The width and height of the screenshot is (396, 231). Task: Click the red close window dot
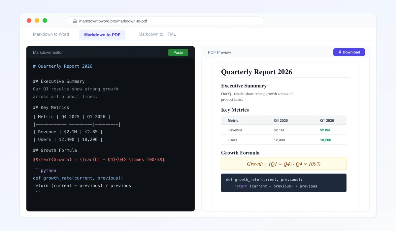coord(29,20)
